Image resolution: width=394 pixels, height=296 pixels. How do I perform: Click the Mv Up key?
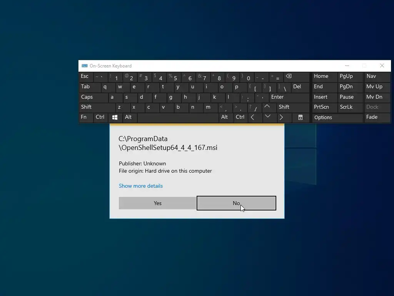[x=377, y=87]
